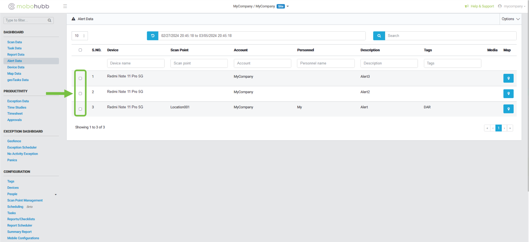The height and width of the screenshot is (242, 529).
Task: Click the sidebar filter magnifier icon
Action: click(50, 20)
